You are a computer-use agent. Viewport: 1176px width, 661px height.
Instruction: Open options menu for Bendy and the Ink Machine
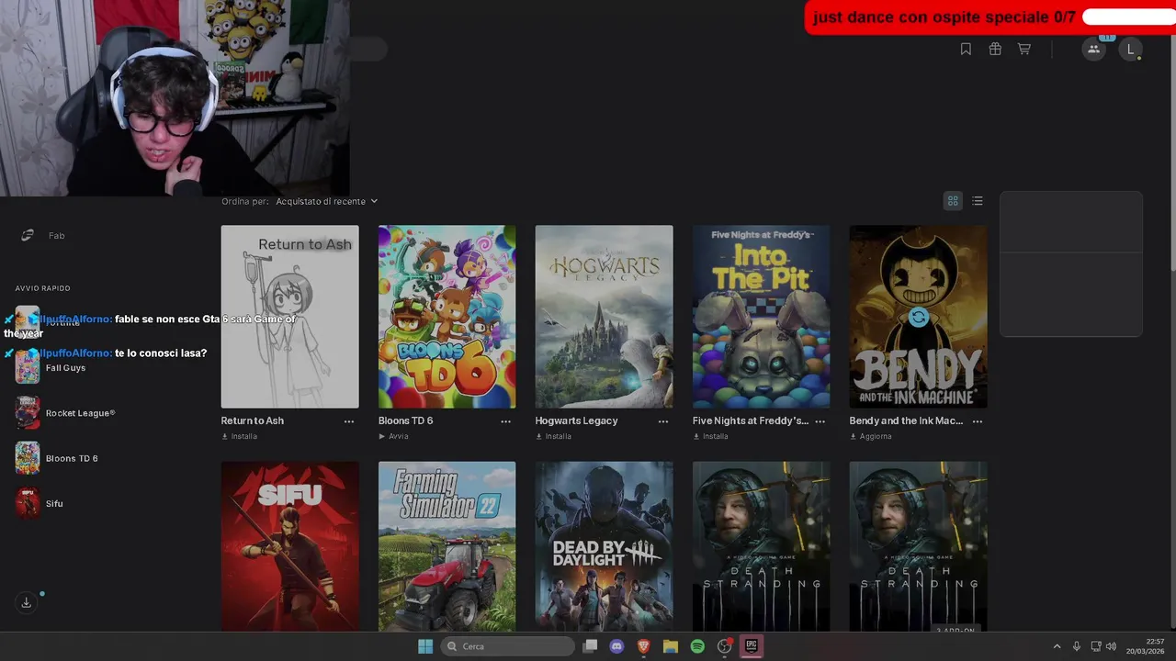[x=978, y=421]
